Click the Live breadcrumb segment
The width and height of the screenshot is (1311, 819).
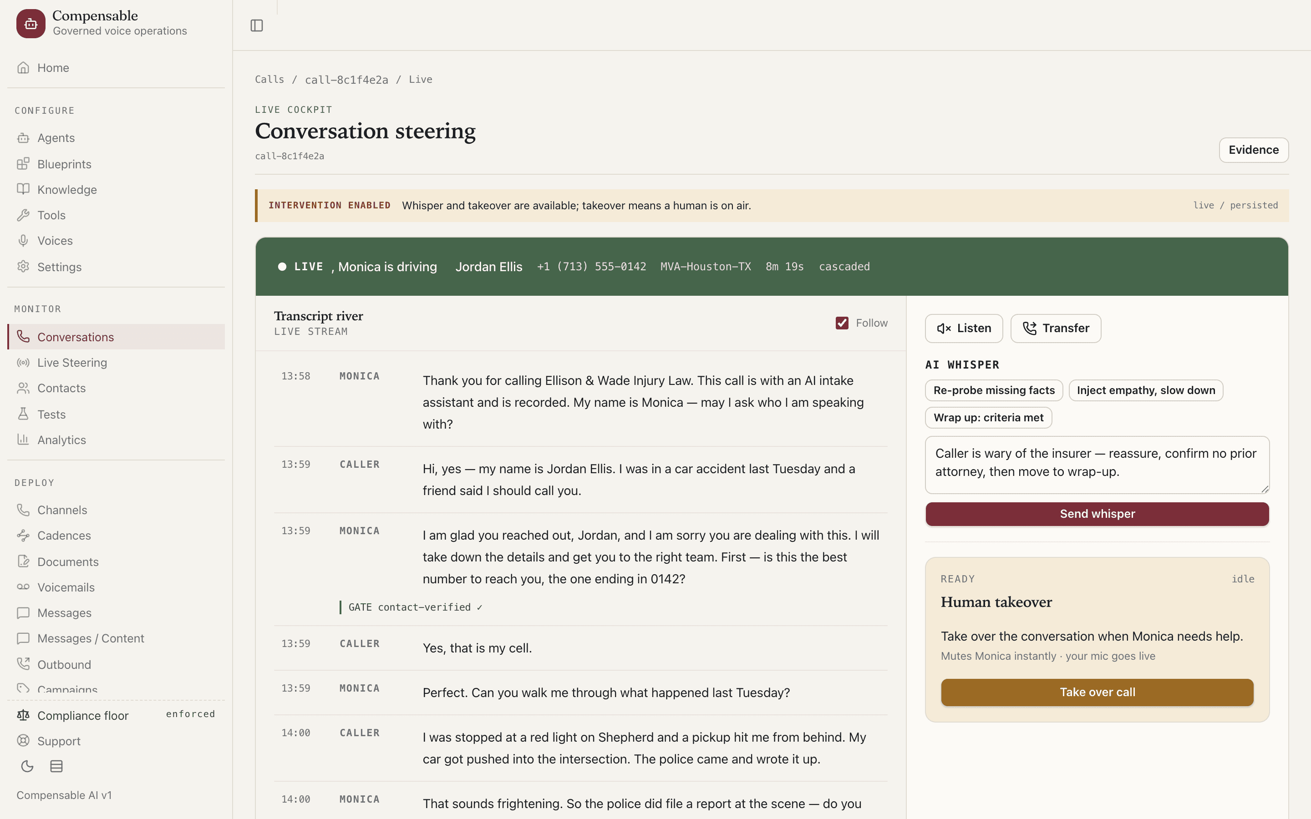coord(421,79)
